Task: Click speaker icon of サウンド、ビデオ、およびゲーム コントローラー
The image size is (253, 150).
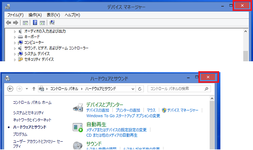Action: [x=20, y=48]
